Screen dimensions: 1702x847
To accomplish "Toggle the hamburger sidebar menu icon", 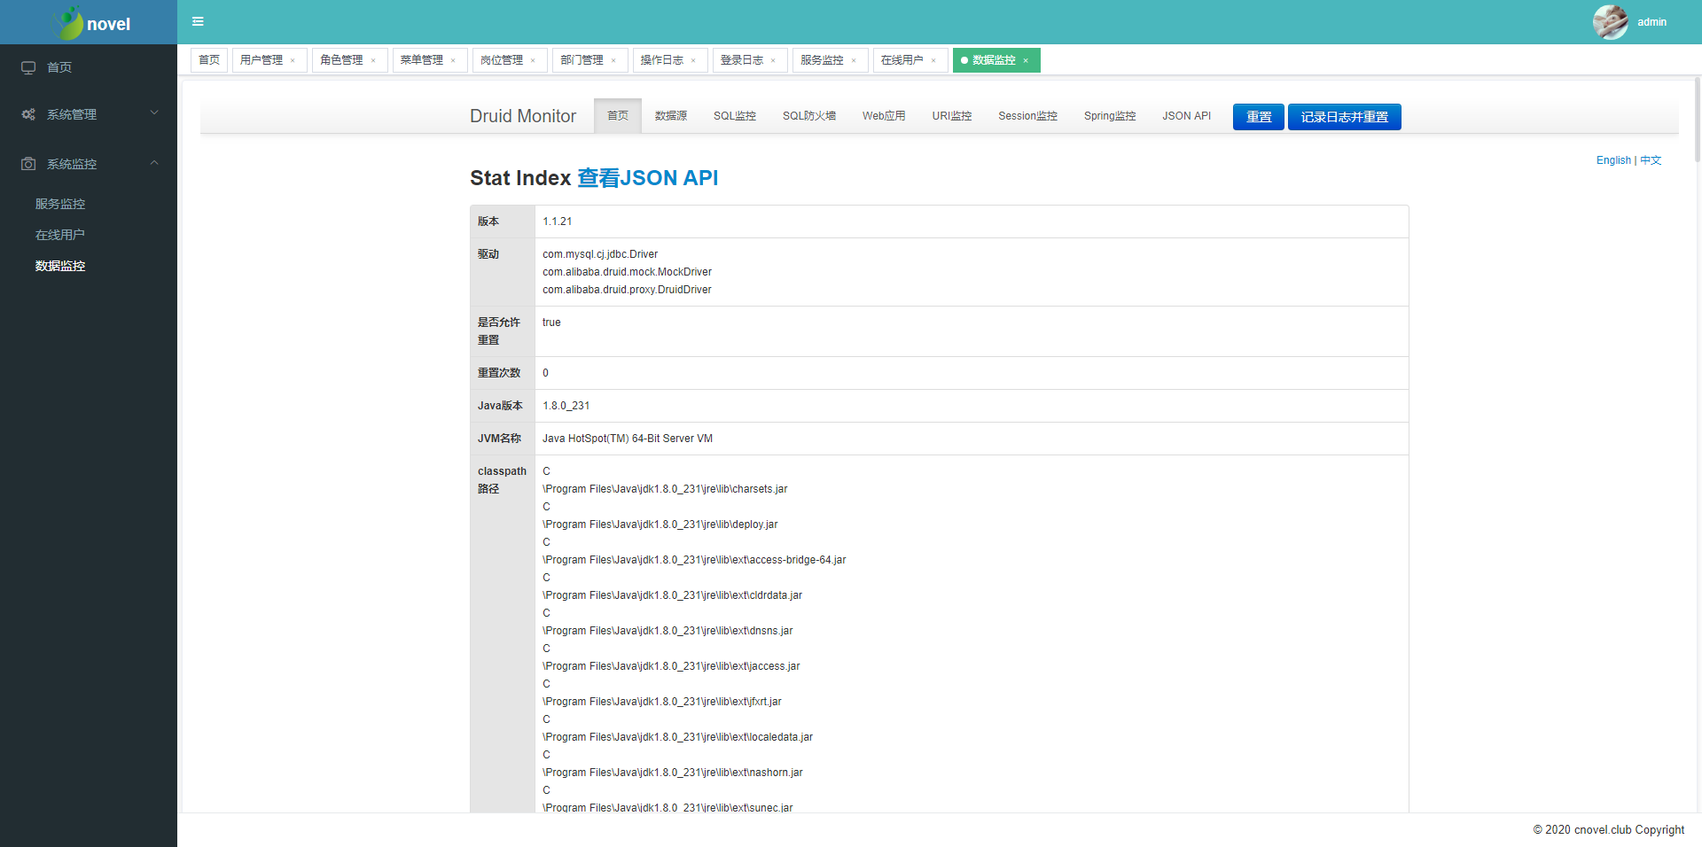I will pos(198,21).
